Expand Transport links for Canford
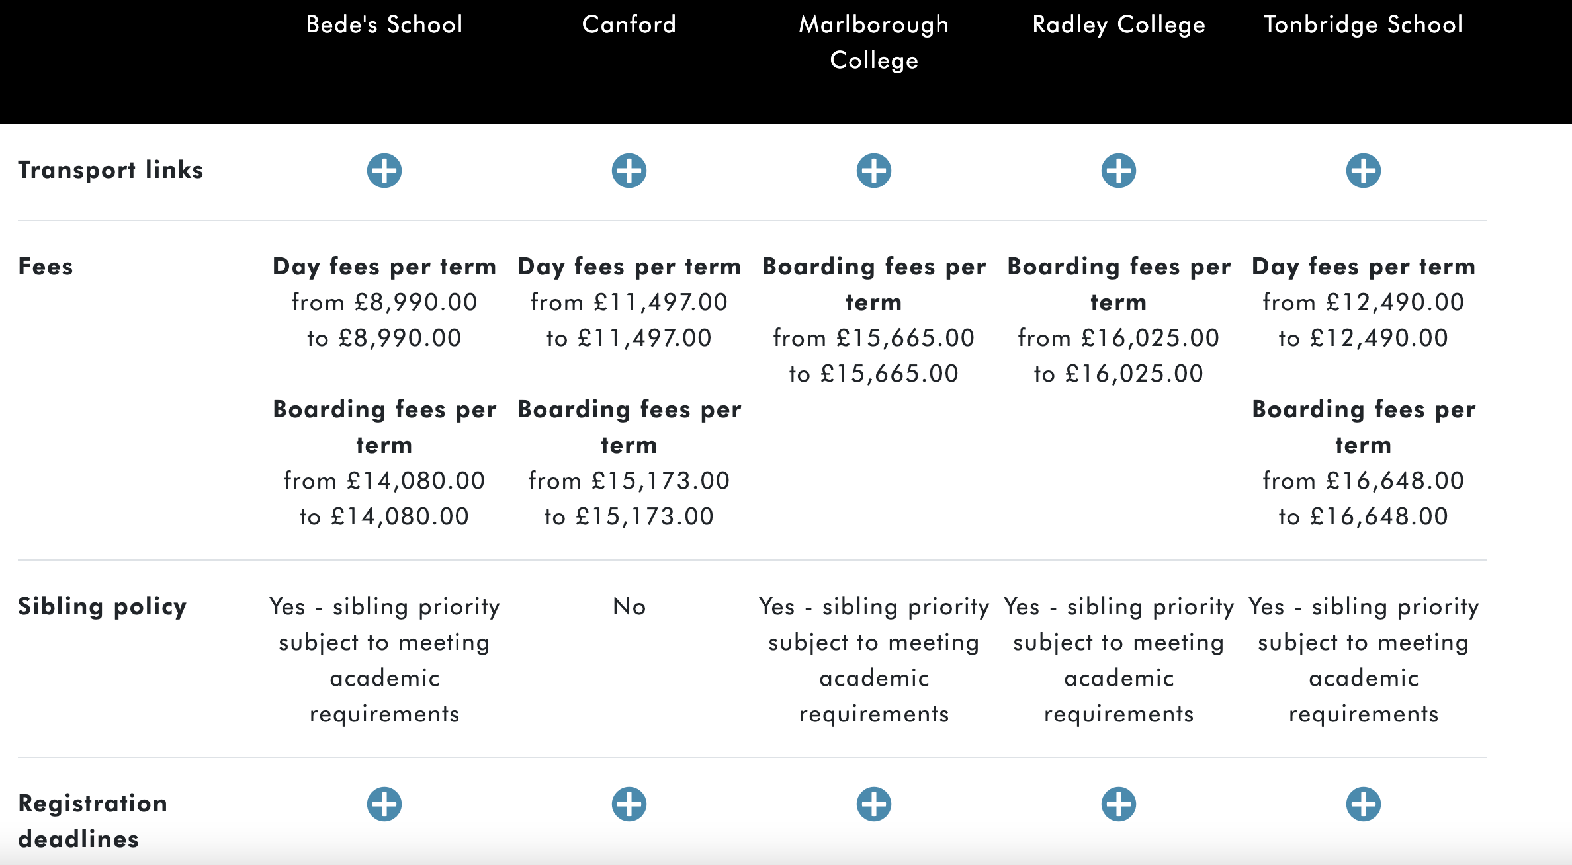Viewport: 1572px width, 865px height. click(x=629, y=171)
